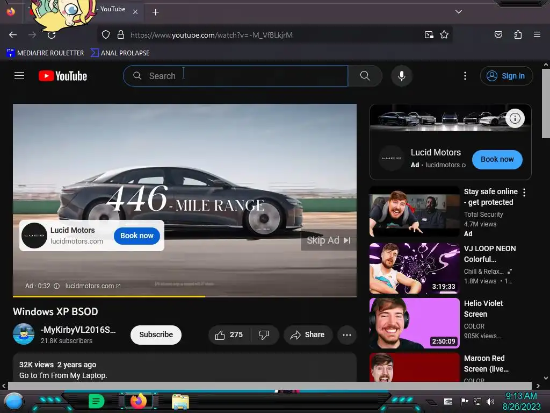Screen dimensions: 550x413
Task: Open the Firefox extensions puzzle icon
Action: coord(518,34)
